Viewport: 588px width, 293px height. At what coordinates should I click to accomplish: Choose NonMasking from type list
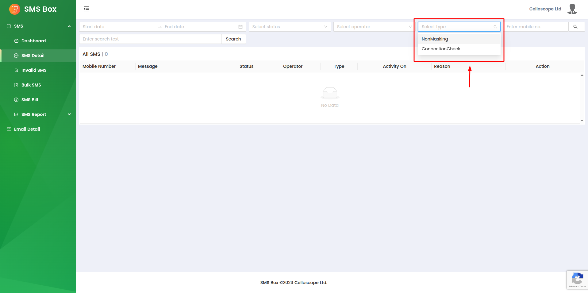pos(435,39)
